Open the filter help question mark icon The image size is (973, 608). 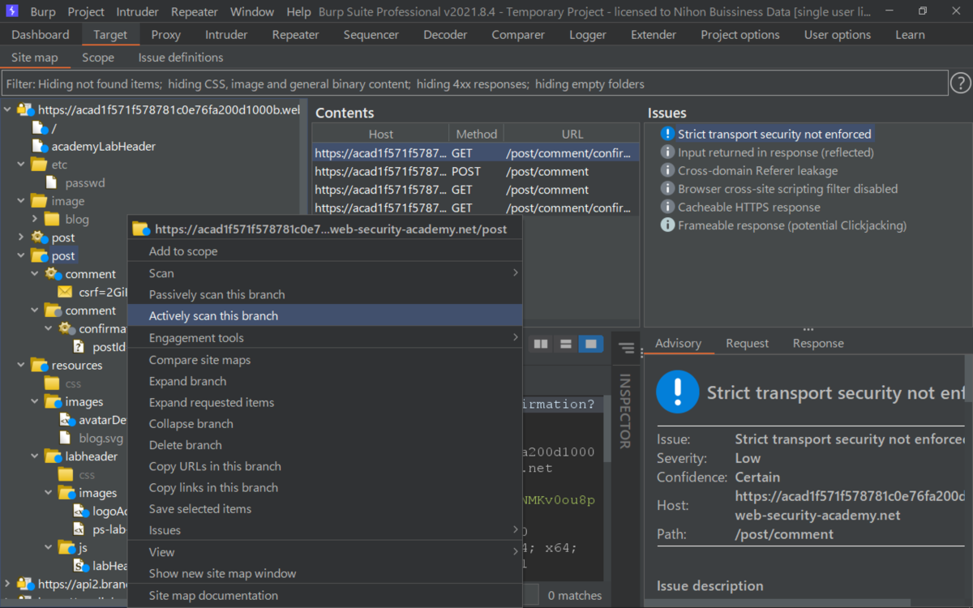click(x=960, y=83)
